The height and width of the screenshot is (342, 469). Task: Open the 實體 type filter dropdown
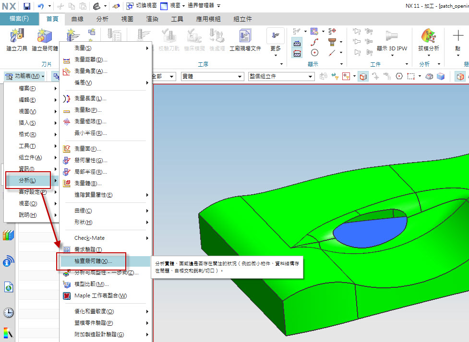click(212, 77)
